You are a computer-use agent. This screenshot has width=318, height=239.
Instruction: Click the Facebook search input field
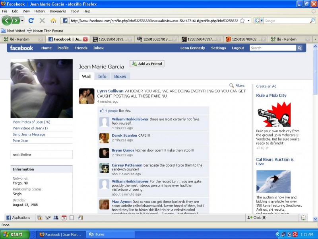pyautogui.click(x=273, y=48)
